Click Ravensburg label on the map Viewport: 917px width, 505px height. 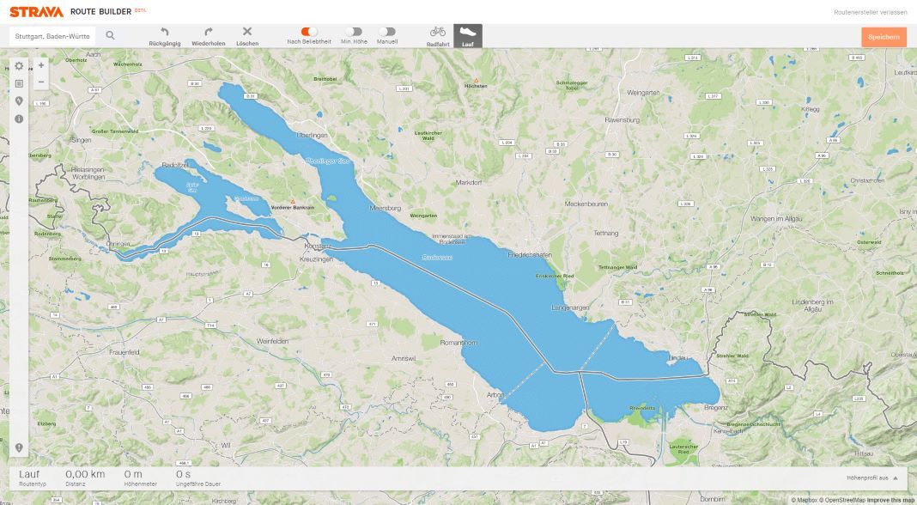(x=622, y=120)
